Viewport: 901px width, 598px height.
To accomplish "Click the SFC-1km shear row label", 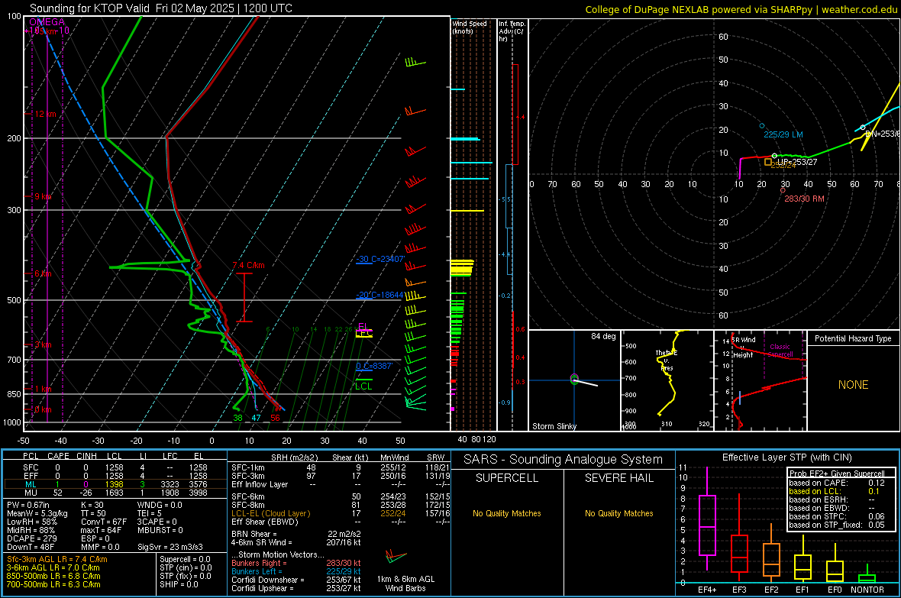I will coord(248,467).
